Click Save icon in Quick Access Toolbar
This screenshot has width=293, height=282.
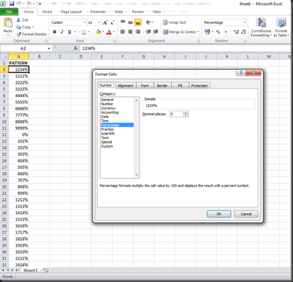(x=12, y=3)
